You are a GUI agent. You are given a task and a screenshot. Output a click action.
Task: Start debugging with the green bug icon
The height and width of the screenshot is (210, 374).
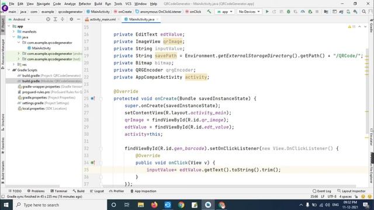click(x=288, y=12)
